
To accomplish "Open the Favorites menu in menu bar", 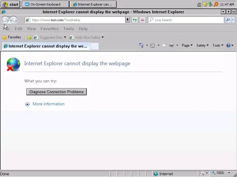I will click(49, 29).
